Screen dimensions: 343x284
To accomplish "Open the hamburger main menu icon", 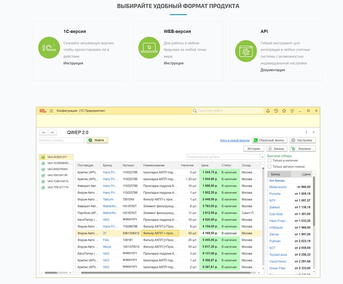I will (52, 111).
